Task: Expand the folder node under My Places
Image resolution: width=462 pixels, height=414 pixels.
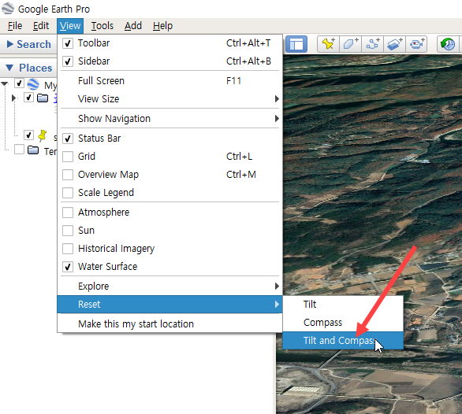Action: tap(13, 98)
